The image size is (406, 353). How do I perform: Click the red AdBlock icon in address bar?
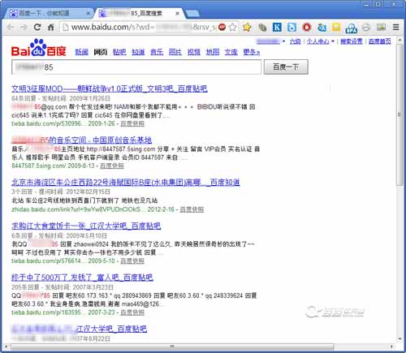click(222, 27)
